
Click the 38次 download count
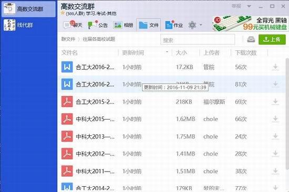click(x=241, y=171)
